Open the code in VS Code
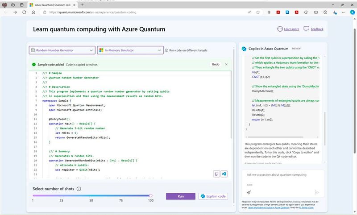Viewport: 357px width, 215px height. 224,174
